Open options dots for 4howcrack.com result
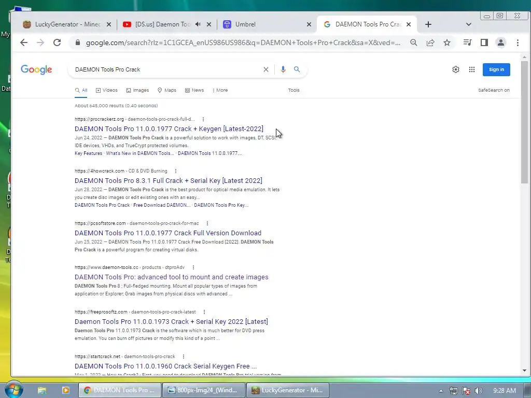This screenshot has height=398, width=531. (176, 171)
